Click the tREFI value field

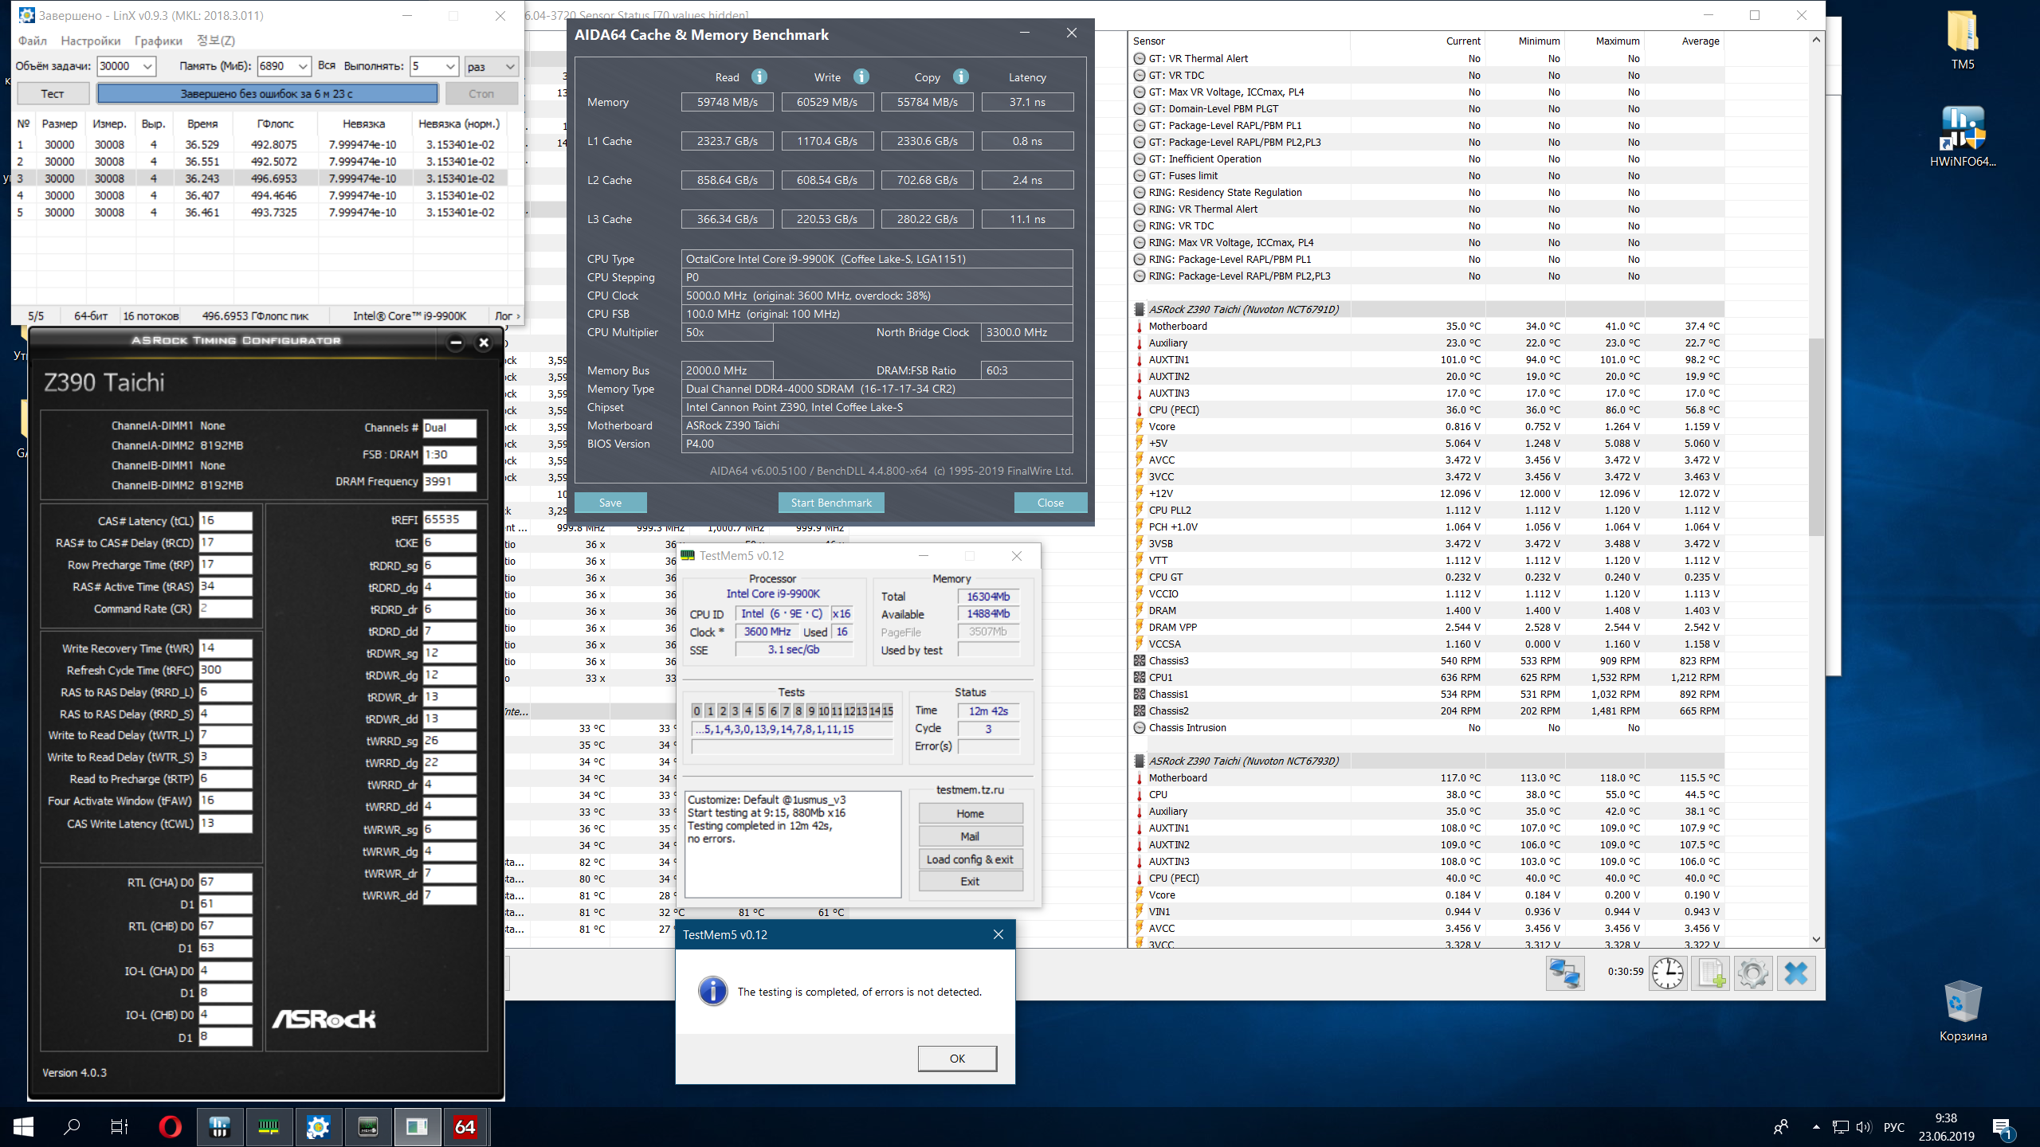(x=449, y=519)
